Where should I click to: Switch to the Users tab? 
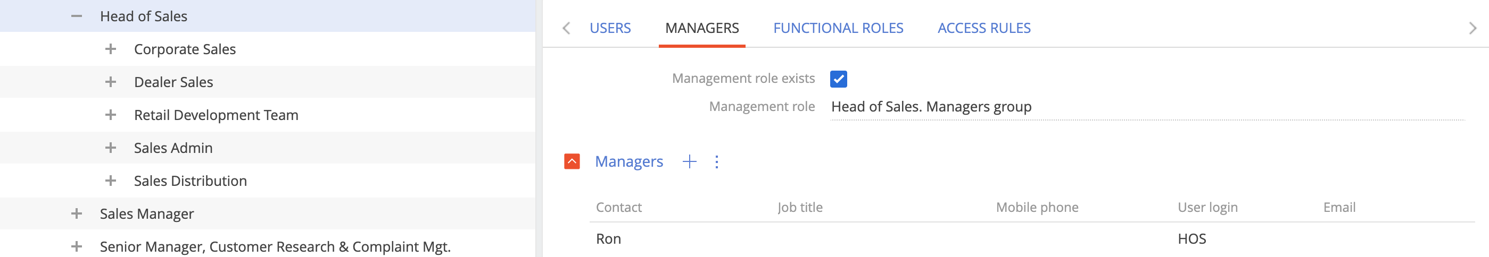click(x=610, y=28)
